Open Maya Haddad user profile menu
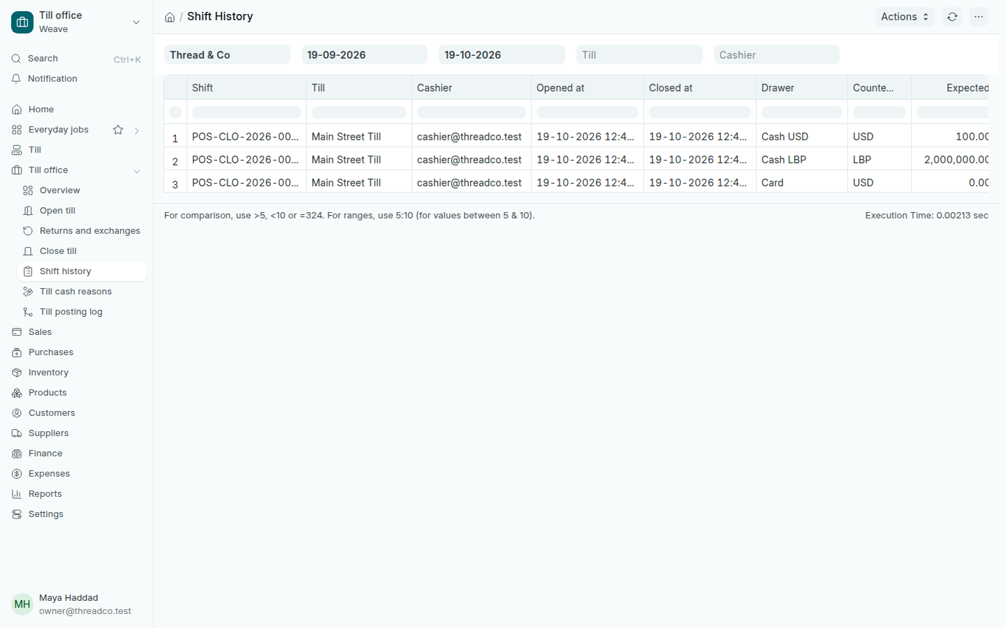The height and width of the screenshot is (628, 1006). [76, 604]
